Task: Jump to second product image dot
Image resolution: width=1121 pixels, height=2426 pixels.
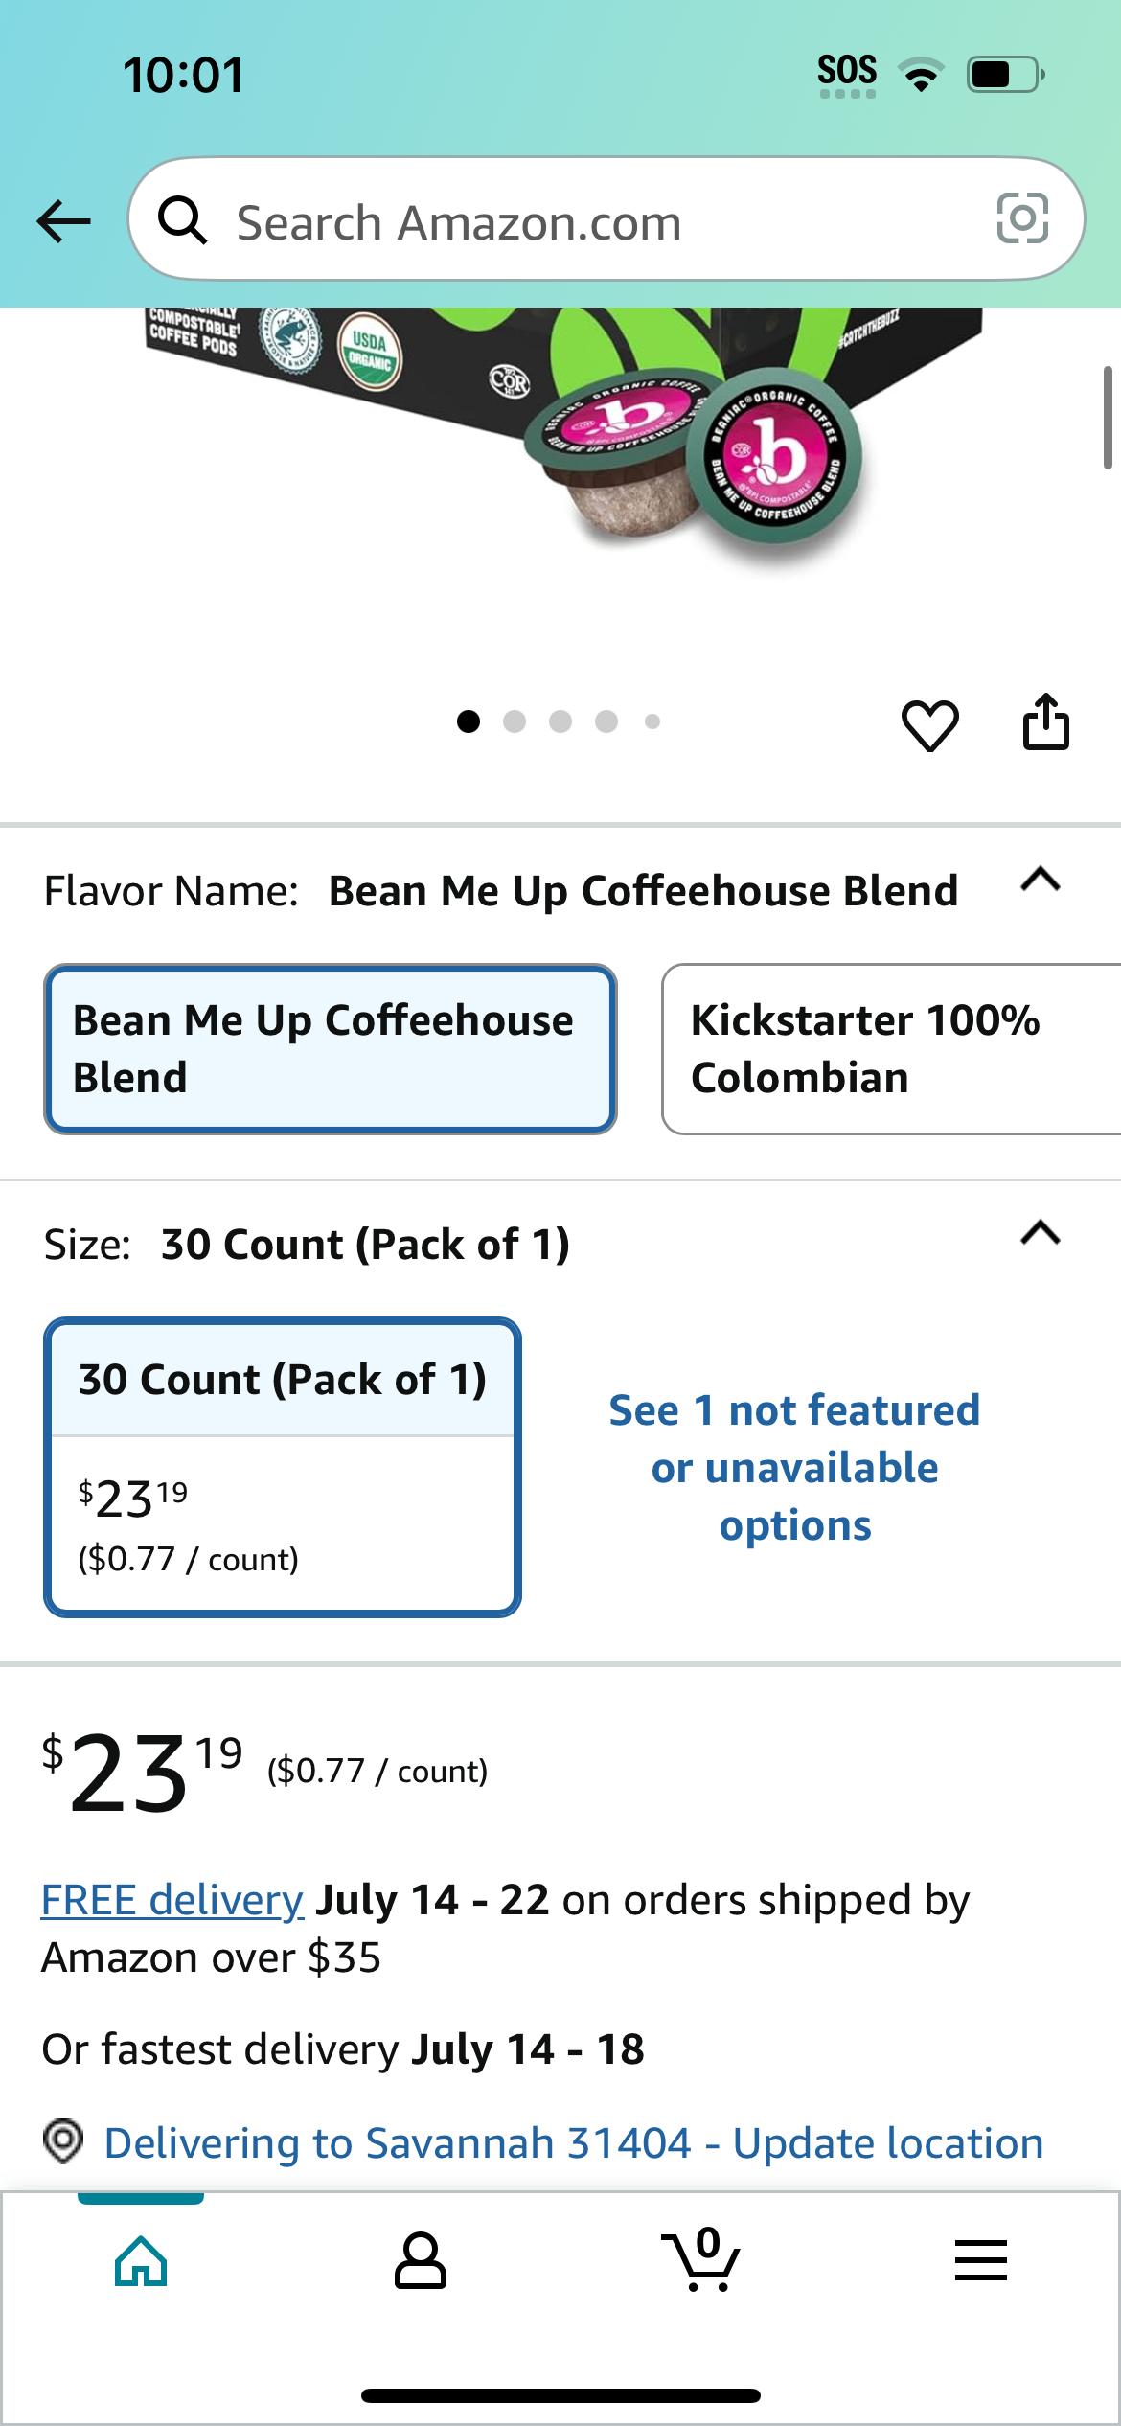Action: (515, 721)
